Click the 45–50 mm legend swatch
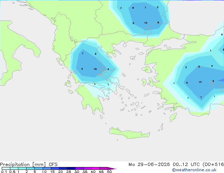The image size is (224, 173). pos(104,168)
